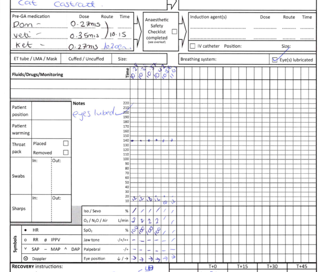Select the RR open circle symbol
Image resolution: width=329 pixels, height=272 pixels.
click(25, 240)
